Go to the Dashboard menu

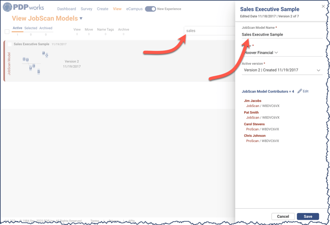[x=67, y=9]
